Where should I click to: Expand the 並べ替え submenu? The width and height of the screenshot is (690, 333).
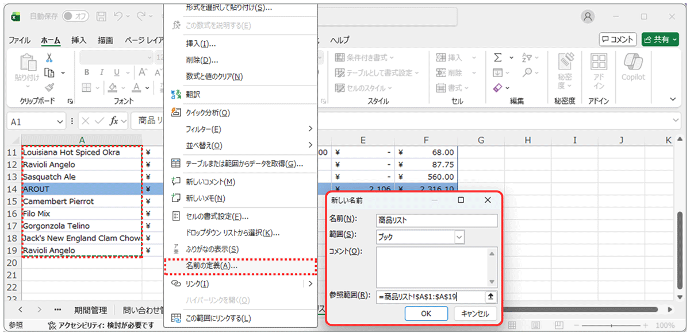(x=310, y=145)
